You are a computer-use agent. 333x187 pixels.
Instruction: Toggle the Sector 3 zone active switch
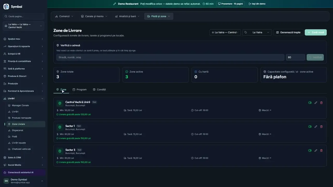[x=310, y=150]
